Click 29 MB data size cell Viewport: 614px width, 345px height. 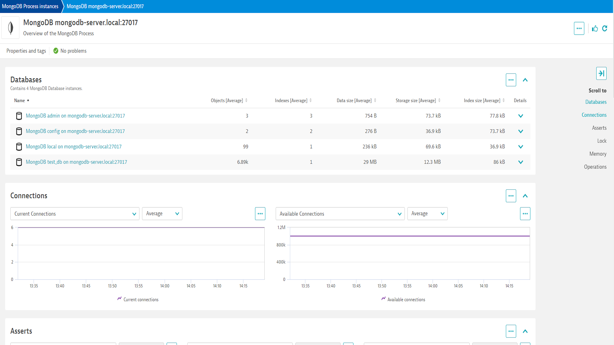[x=370, y=162]
